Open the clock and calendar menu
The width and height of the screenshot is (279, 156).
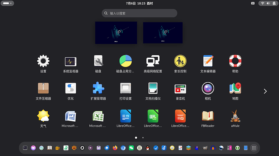(139, 3)
